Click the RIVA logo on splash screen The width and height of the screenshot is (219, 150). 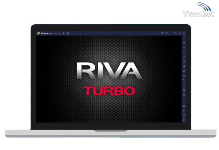[109, 71]
